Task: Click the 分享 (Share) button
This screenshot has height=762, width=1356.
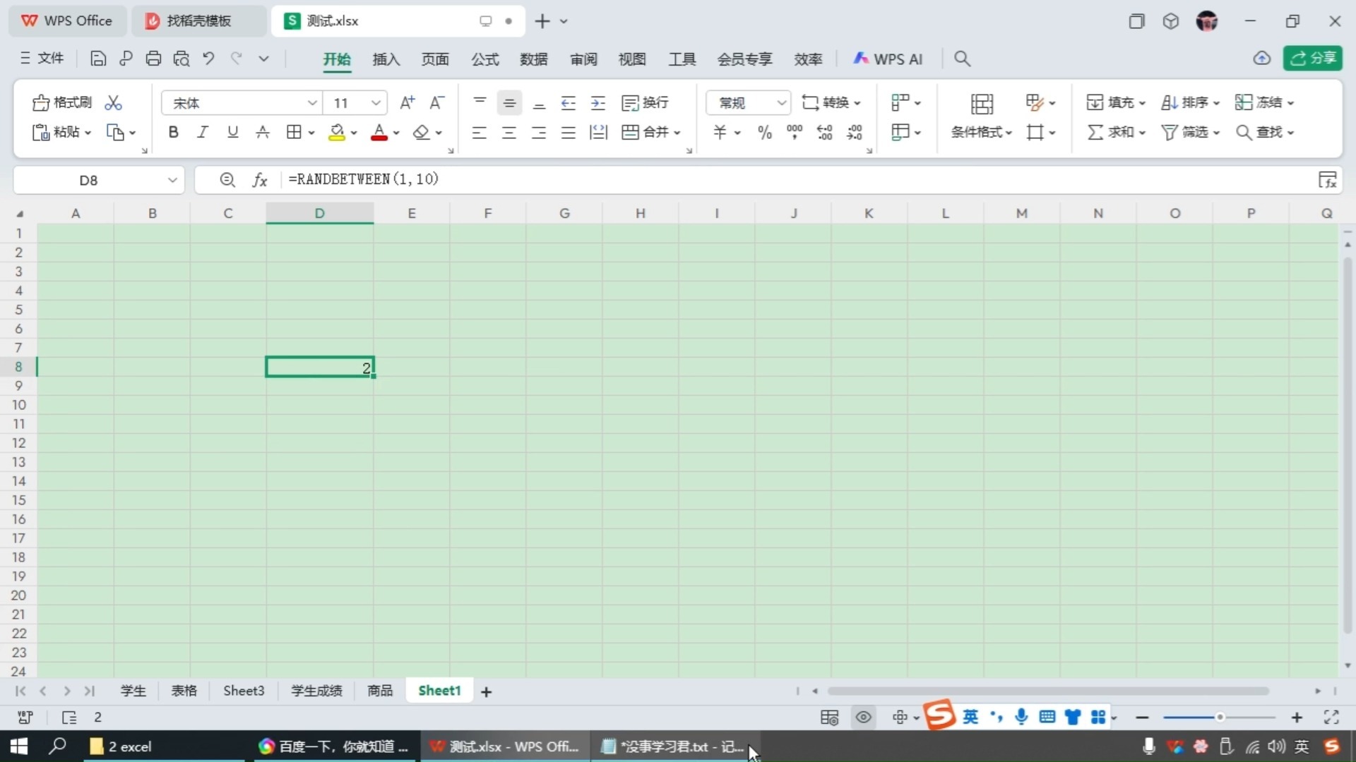Action: (x=1313, y=59)
